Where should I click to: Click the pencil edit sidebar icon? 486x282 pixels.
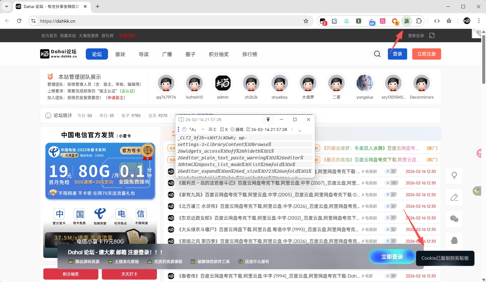(454, 197)
